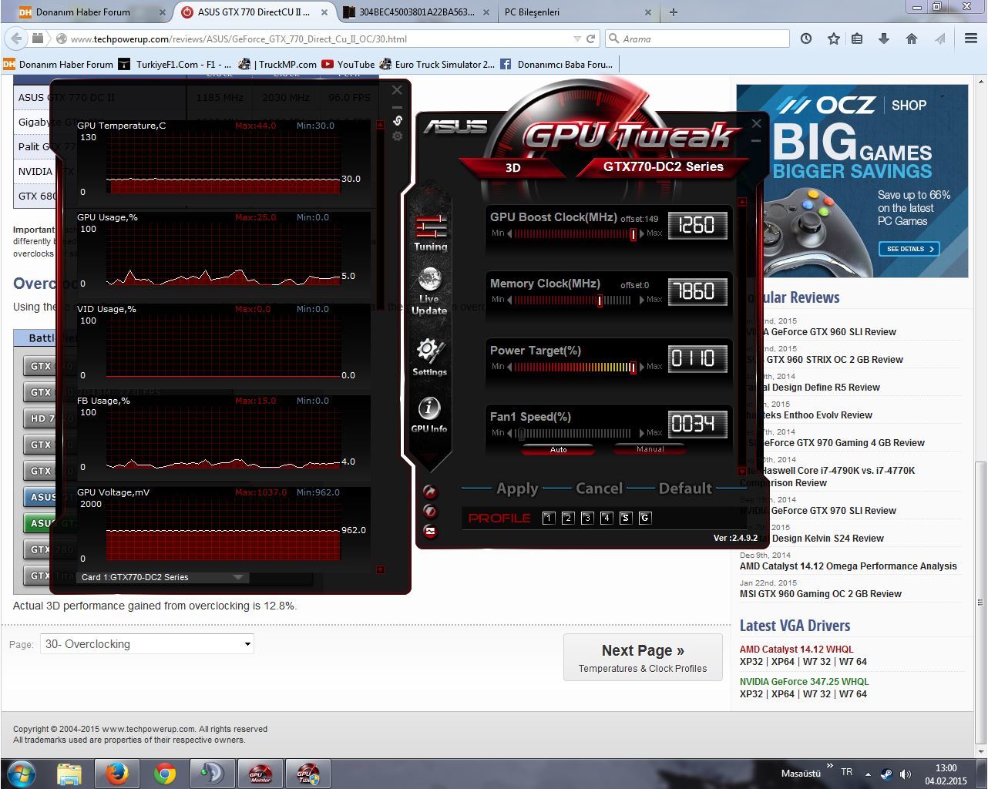Open Steam tray icon
This screenshot has width=988, height=789.
pos(887,774)
